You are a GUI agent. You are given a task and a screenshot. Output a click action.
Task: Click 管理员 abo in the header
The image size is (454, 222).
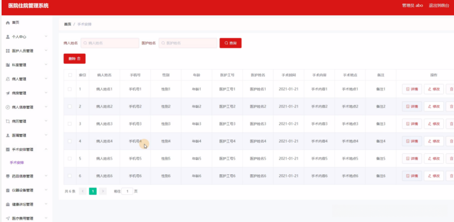(x=413, y=5)
